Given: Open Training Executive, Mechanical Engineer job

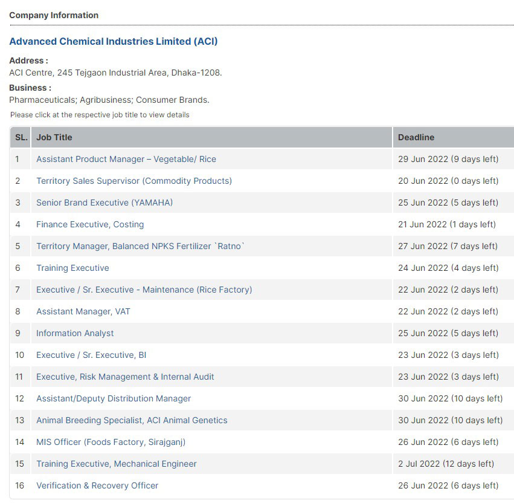Looking at the screenshot, I should [117, 464].
